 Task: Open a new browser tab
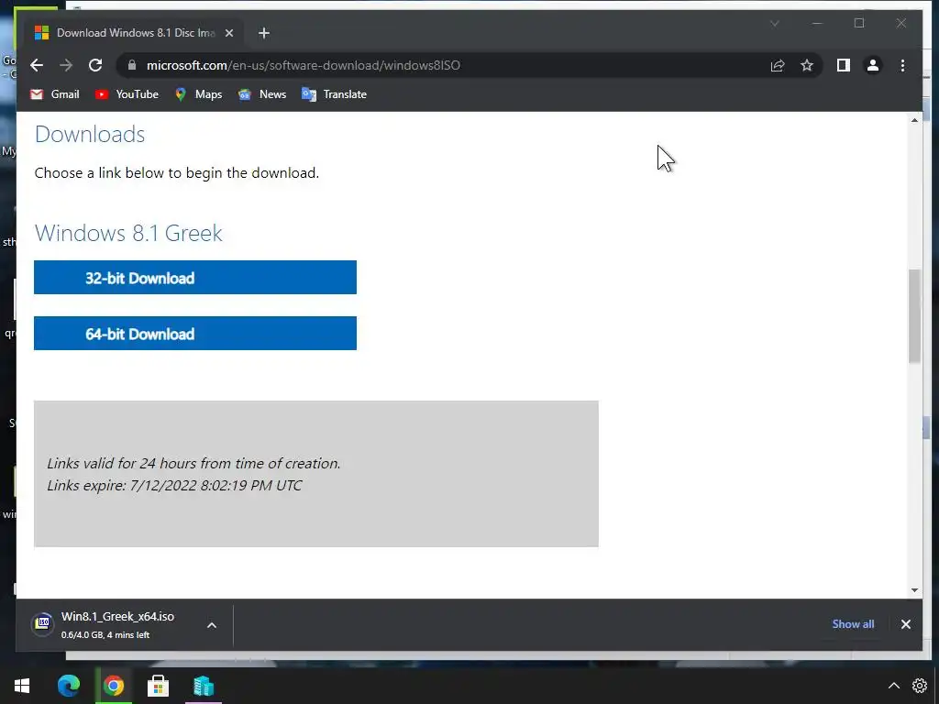264,33
